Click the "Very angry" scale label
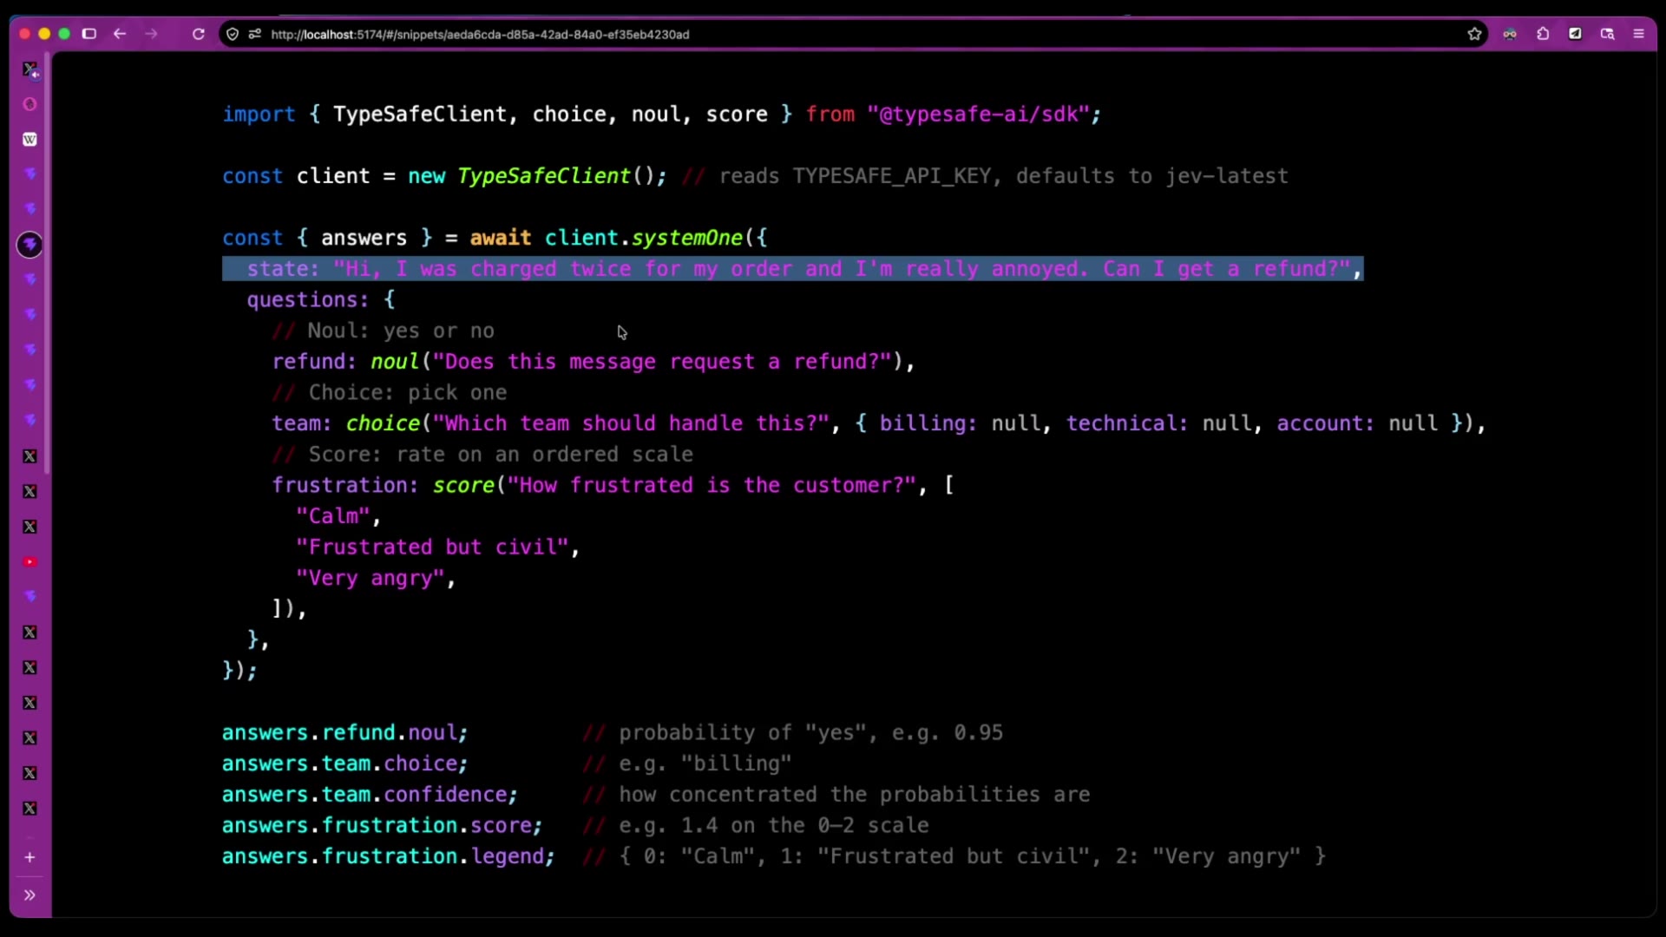Viewport: 1666px width, 937px height. (x=371, y=579)
